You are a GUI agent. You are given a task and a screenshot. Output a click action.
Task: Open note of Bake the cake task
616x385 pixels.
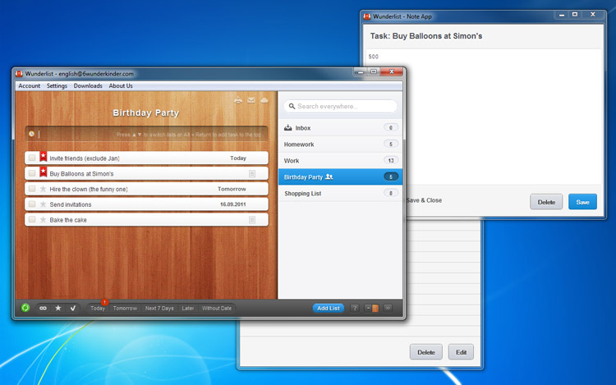[252, 220]
